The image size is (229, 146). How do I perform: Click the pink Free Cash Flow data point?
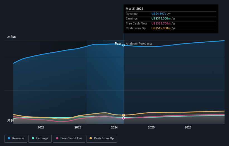click(124, 118)
